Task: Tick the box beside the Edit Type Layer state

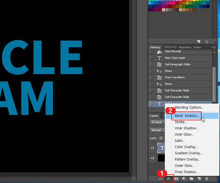Action: pyautogui.click(x=151, y=104)
